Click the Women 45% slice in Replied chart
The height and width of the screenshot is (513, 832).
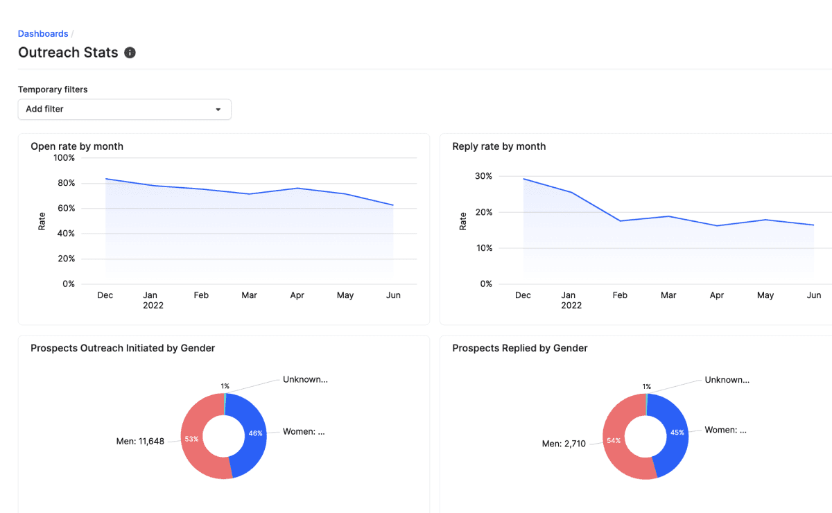(676, 433)
